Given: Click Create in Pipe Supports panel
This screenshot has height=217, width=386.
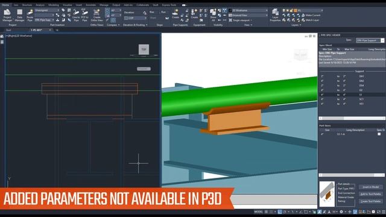Looking at the screenshot, I should (176, 14).
